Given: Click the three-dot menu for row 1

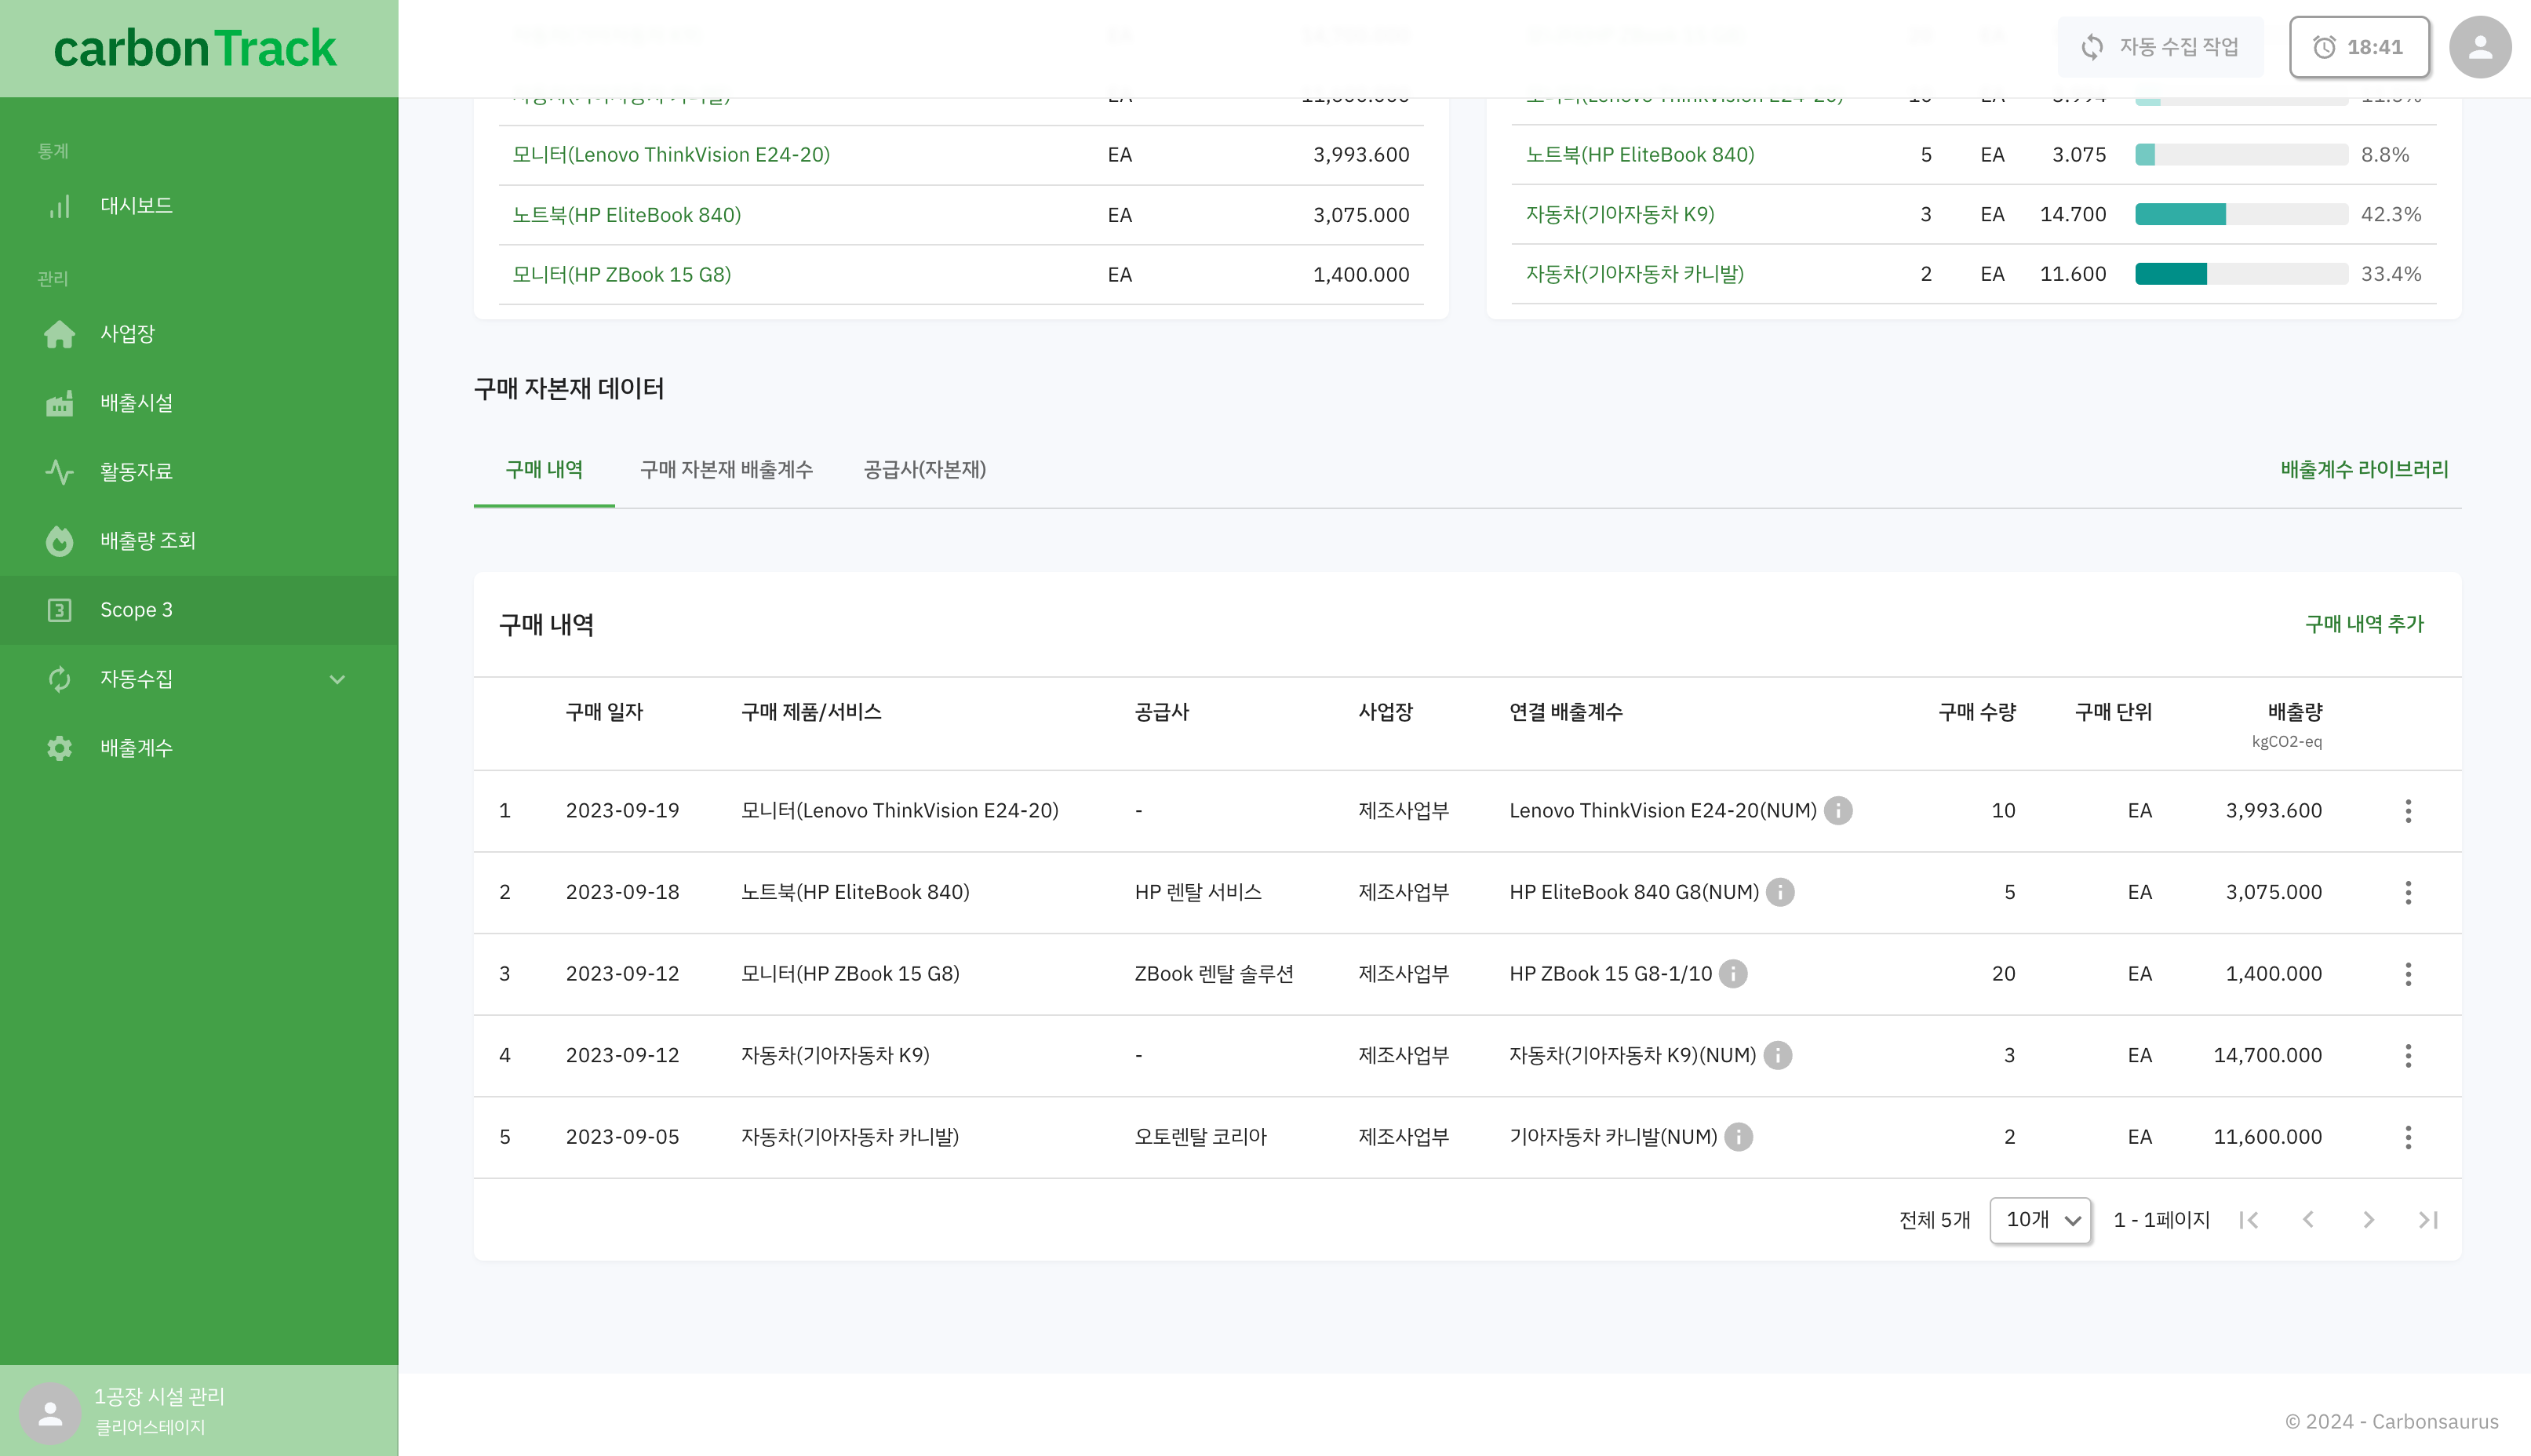Looking at the screenshot, I should coord(2409,811).
